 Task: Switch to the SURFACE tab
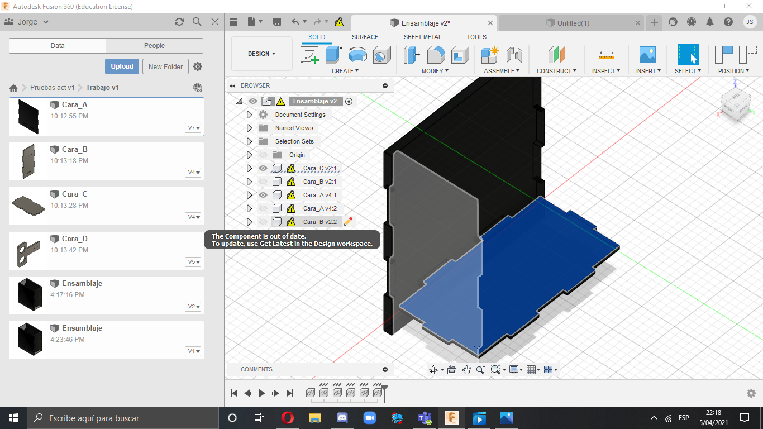point(365,37)
